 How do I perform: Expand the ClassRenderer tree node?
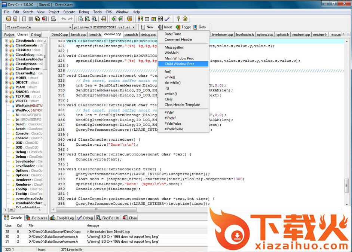point(6,69)
